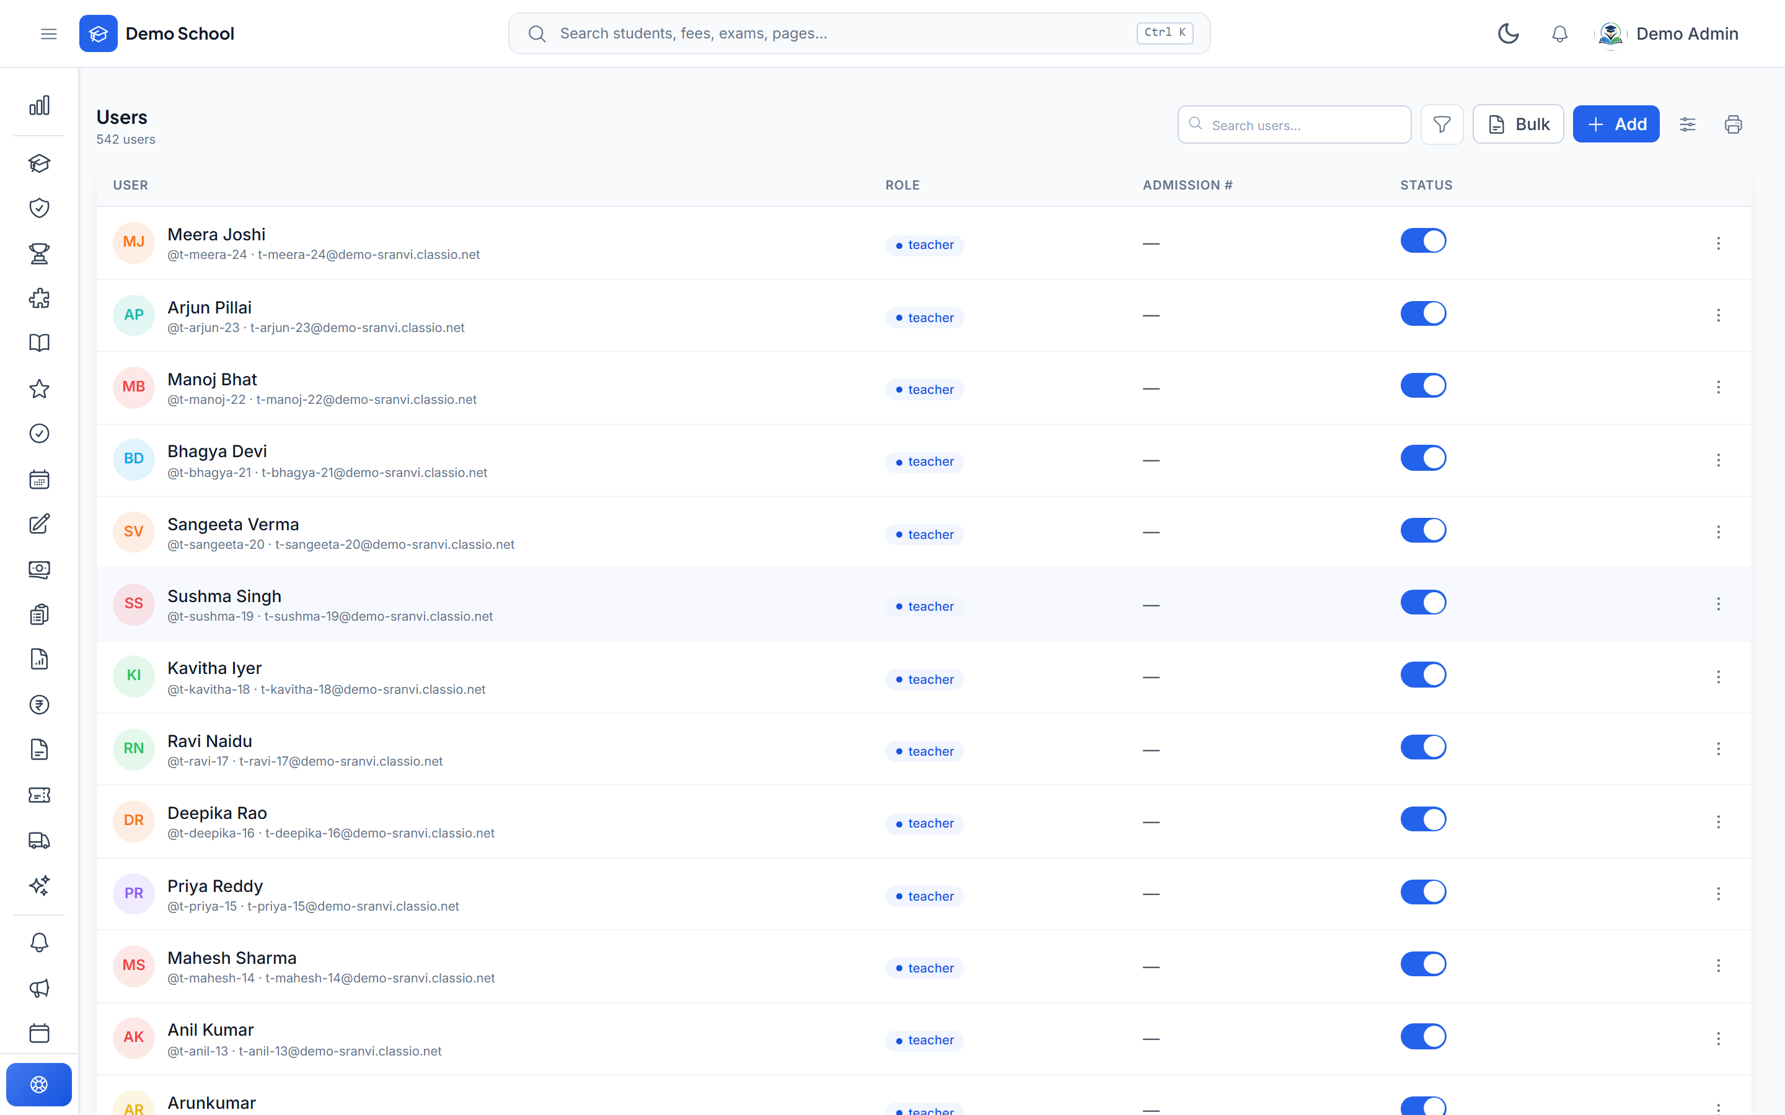Screen dimensions: 1785x1115
Task: Open the rupee fees sidebar icon
Action: point(39,705)
